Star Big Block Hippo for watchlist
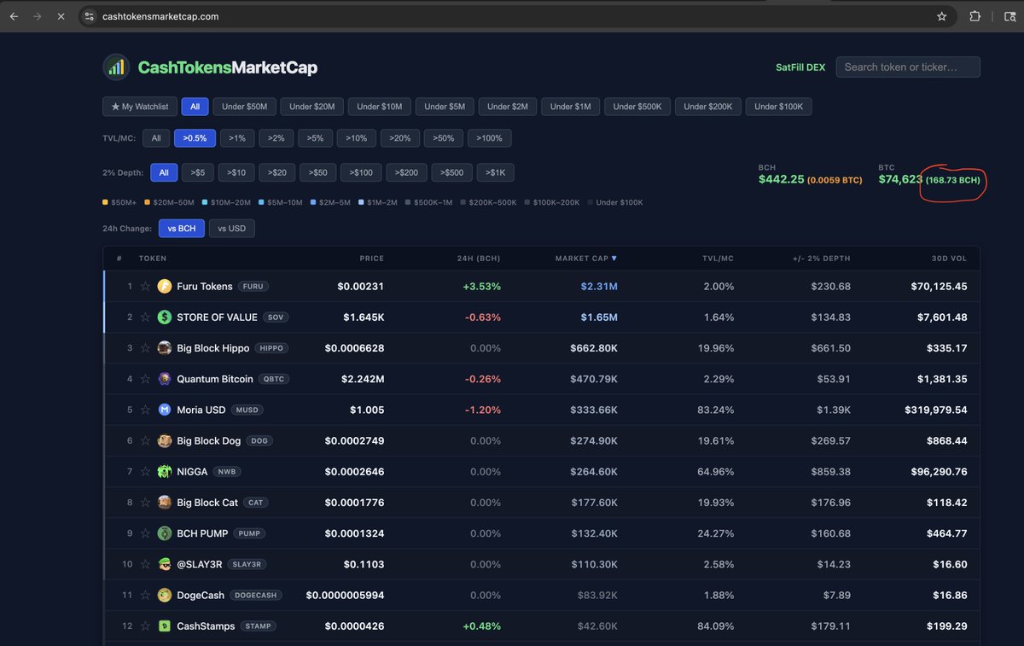The height and width of the screenshot is (646, 1024). (x=145, y=348)
